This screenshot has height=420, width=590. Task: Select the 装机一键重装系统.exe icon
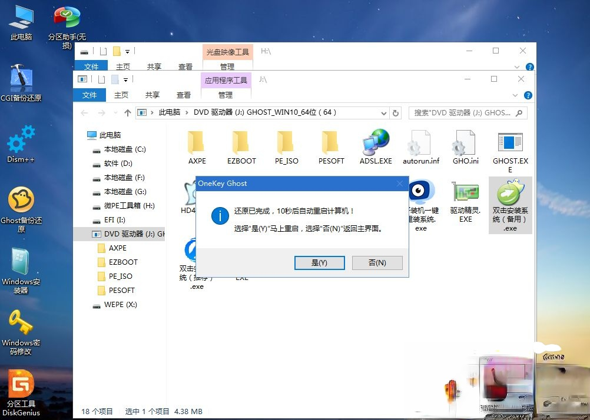point(422,205)
